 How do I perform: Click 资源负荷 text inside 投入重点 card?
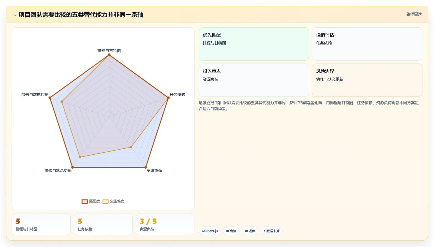coord(211,79)
